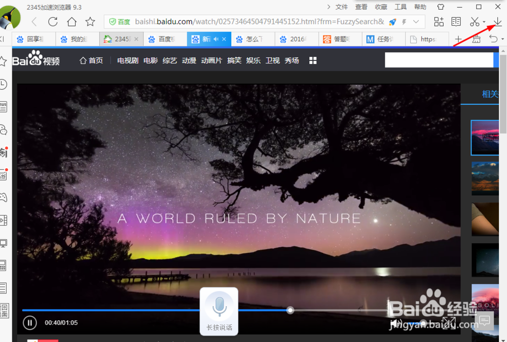Open the sidebar video film icon
This screenshot has height=342, width=507.
(3, 220)
